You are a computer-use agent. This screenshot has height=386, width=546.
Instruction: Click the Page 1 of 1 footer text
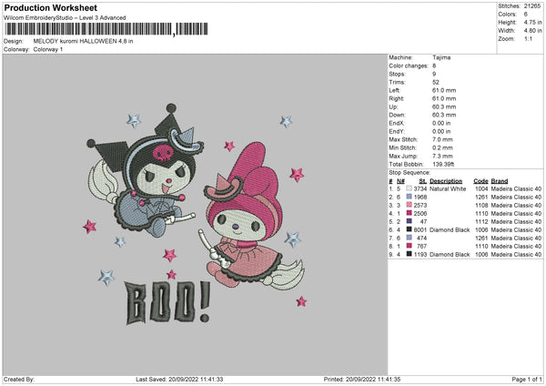pos(527,380)
